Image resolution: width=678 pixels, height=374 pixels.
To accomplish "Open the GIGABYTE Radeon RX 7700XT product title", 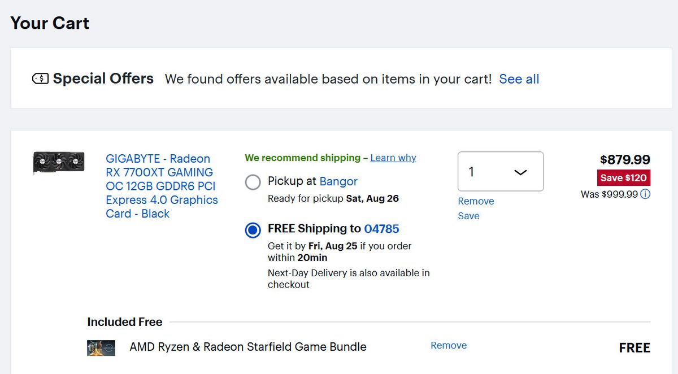I will tap(162, 186).
